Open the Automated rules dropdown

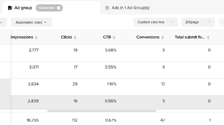point(31,22)
